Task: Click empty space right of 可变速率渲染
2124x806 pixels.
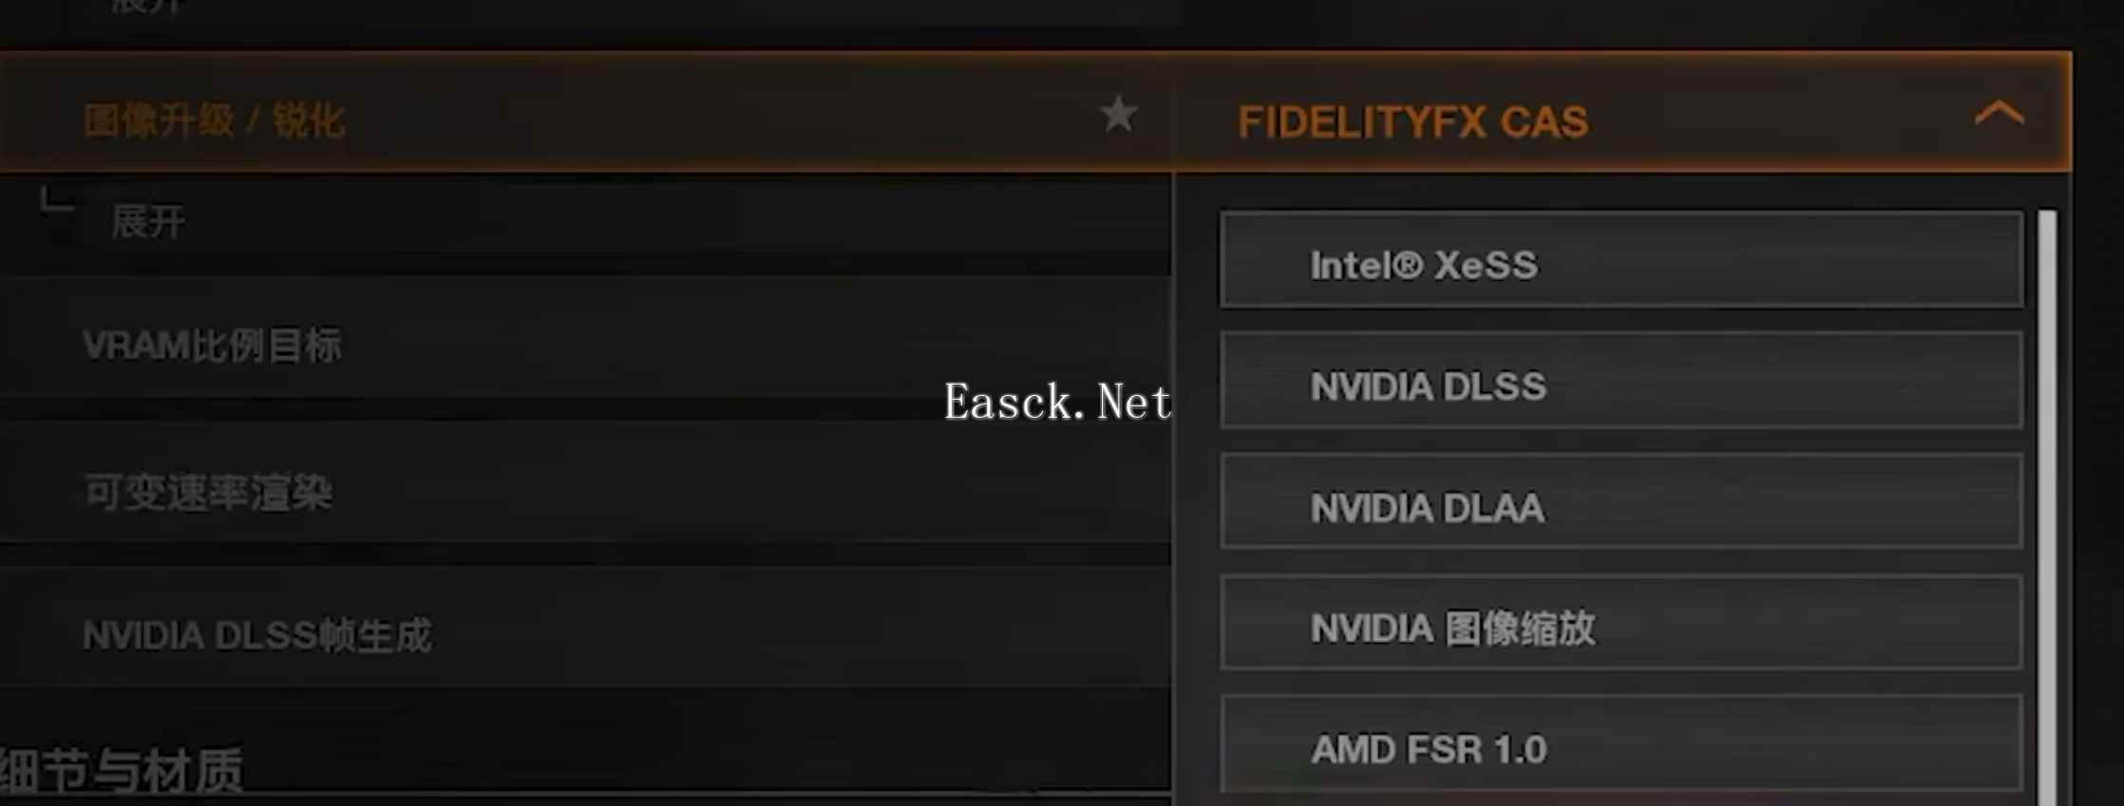Action: click(760, 494)
